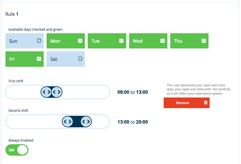Click First shift end handle
The image size is (241, 164).
57,92
